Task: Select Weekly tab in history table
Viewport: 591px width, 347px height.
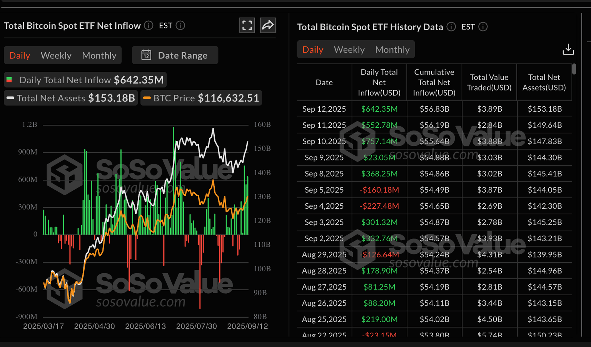Action: 349,50
